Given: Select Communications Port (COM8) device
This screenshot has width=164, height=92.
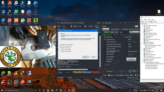Looking at the screenshot, I should tap(154, 45).
